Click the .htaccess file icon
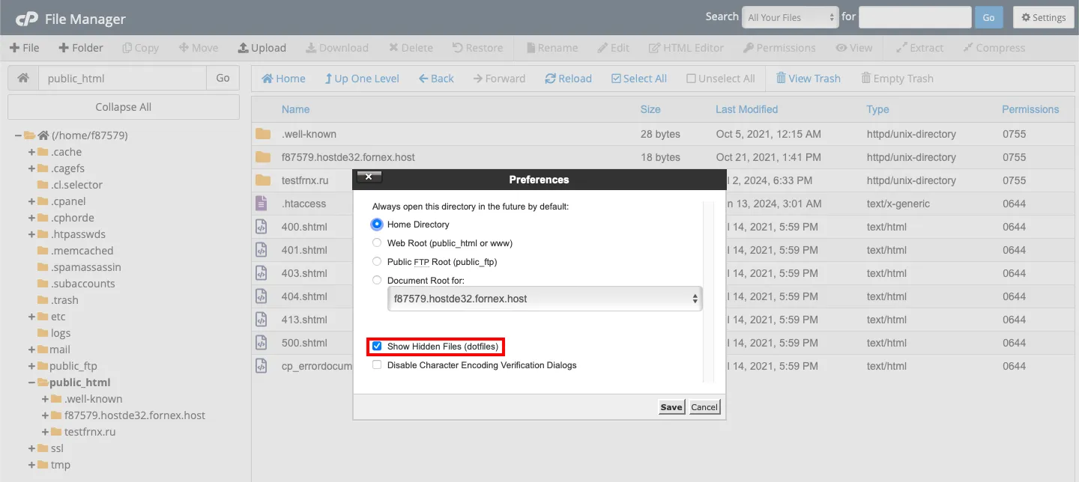The width and height of the screenshot is (1079, 482). (x=262, y=204)
